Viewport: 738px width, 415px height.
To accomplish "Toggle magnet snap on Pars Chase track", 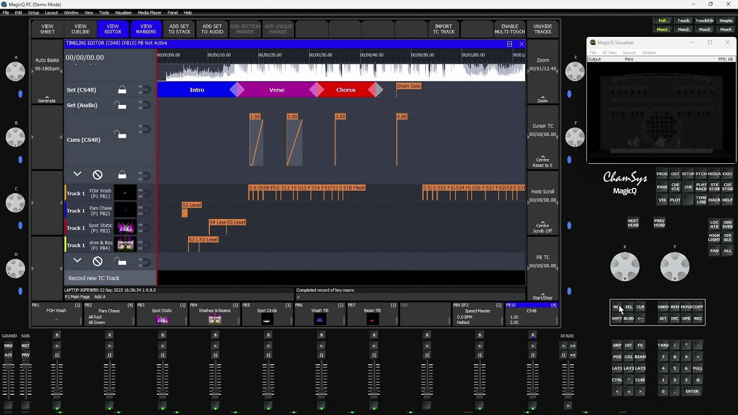I will 144,211.
